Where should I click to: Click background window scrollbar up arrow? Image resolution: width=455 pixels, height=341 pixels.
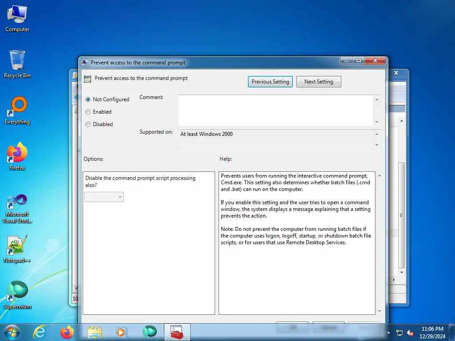[402, 121]
